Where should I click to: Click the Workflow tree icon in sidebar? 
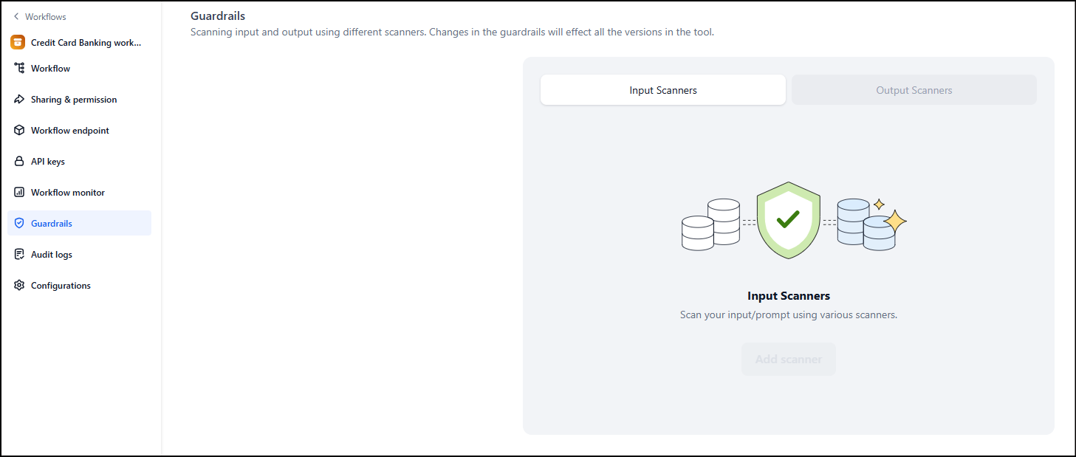[x=19, y=69]
